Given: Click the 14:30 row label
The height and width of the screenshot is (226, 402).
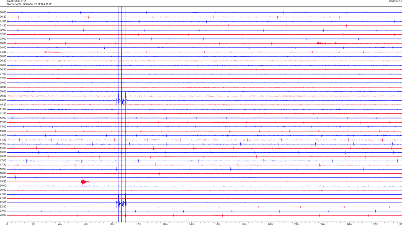Looking at the screenshot, I should coord(3,140).
